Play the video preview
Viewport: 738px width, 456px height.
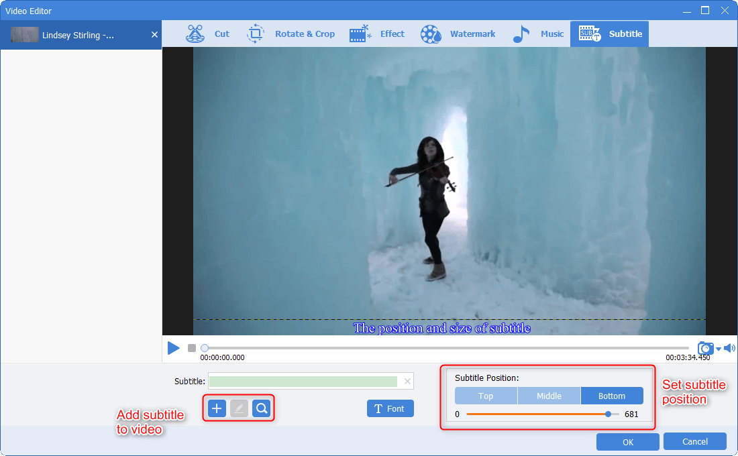pyautogui.click(x=174, y=348)
